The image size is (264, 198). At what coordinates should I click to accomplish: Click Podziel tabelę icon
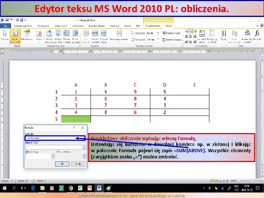[103, 33]
